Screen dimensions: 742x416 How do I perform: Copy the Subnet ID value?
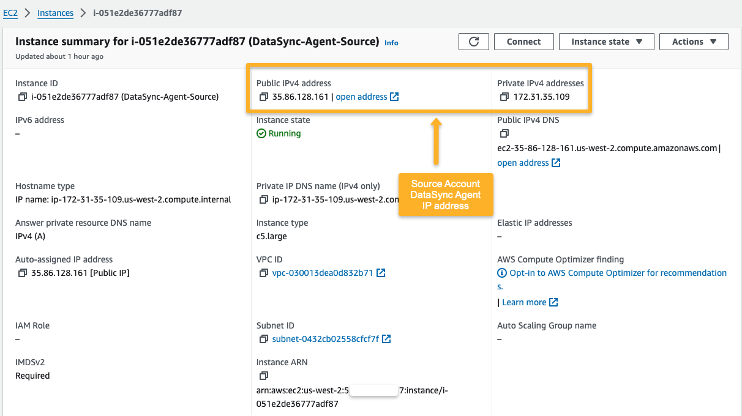(264, 339)
